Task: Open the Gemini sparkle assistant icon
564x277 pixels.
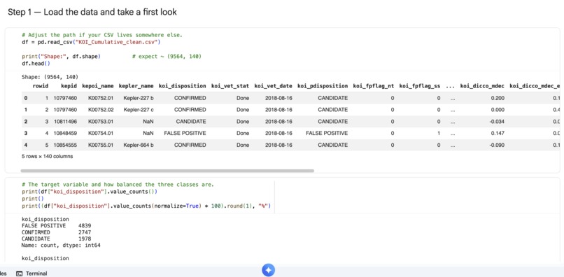Action: pos(268,270)
